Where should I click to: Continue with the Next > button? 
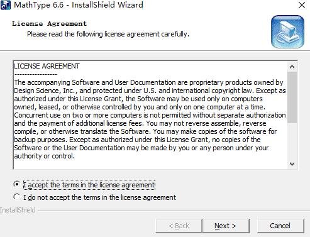click(x=226, y=226)
